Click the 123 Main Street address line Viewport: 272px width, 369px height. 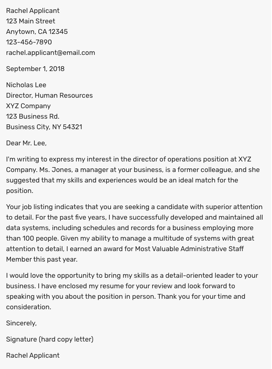(x=31, y=21)
